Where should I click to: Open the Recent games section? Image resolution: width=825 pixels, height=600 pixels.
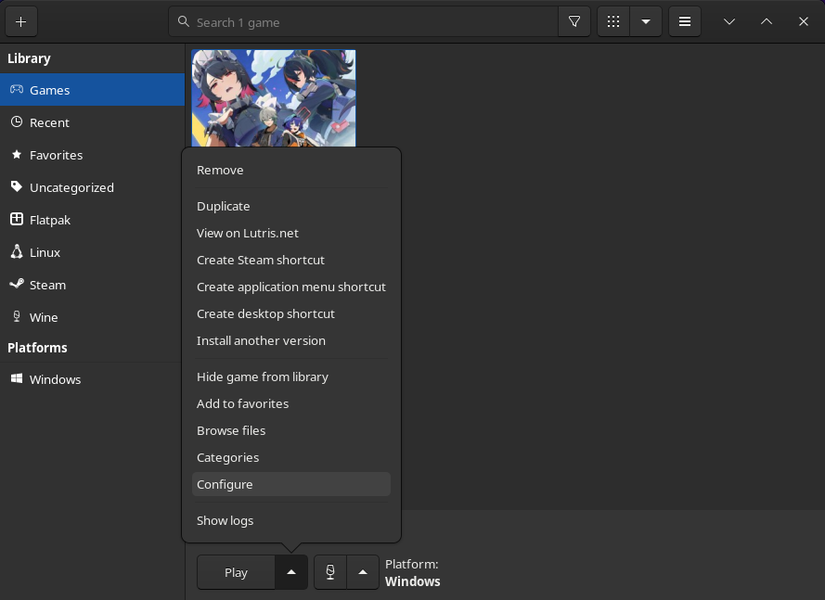[50, 121]
